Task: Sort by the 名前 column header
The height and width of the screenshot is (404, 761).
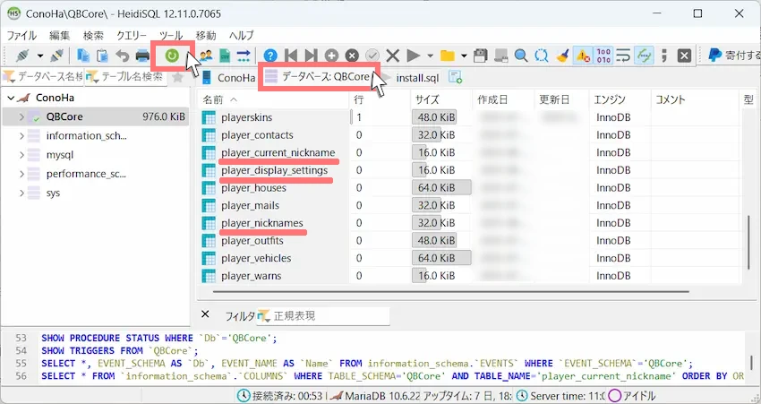Action: (x=274, y=99)
